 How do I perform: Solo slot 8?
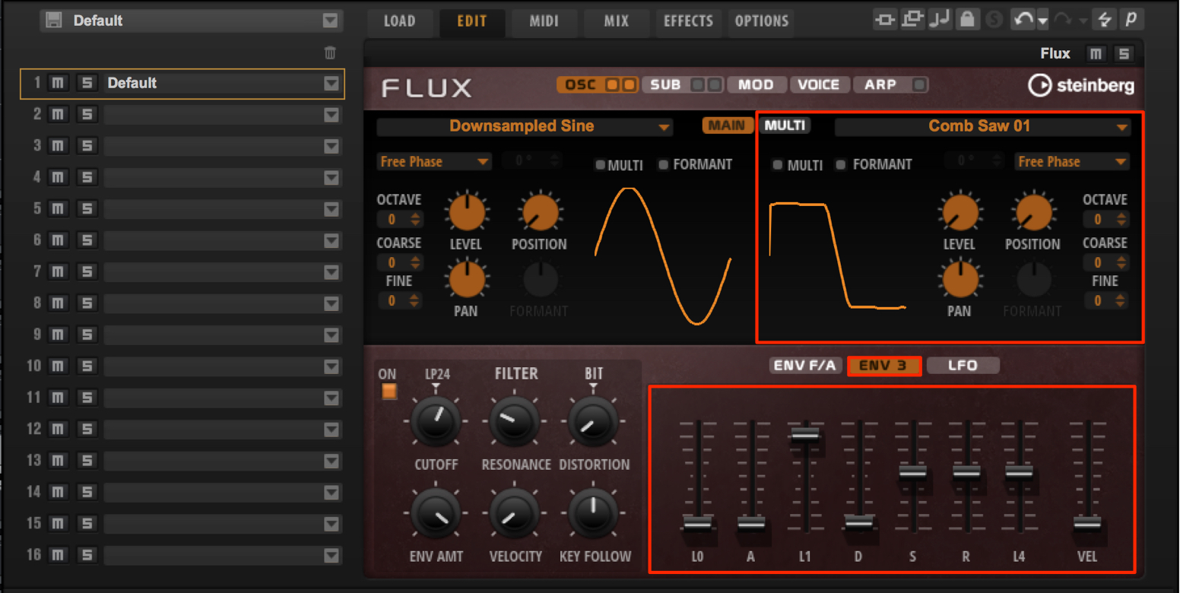(x=87, y=303)
